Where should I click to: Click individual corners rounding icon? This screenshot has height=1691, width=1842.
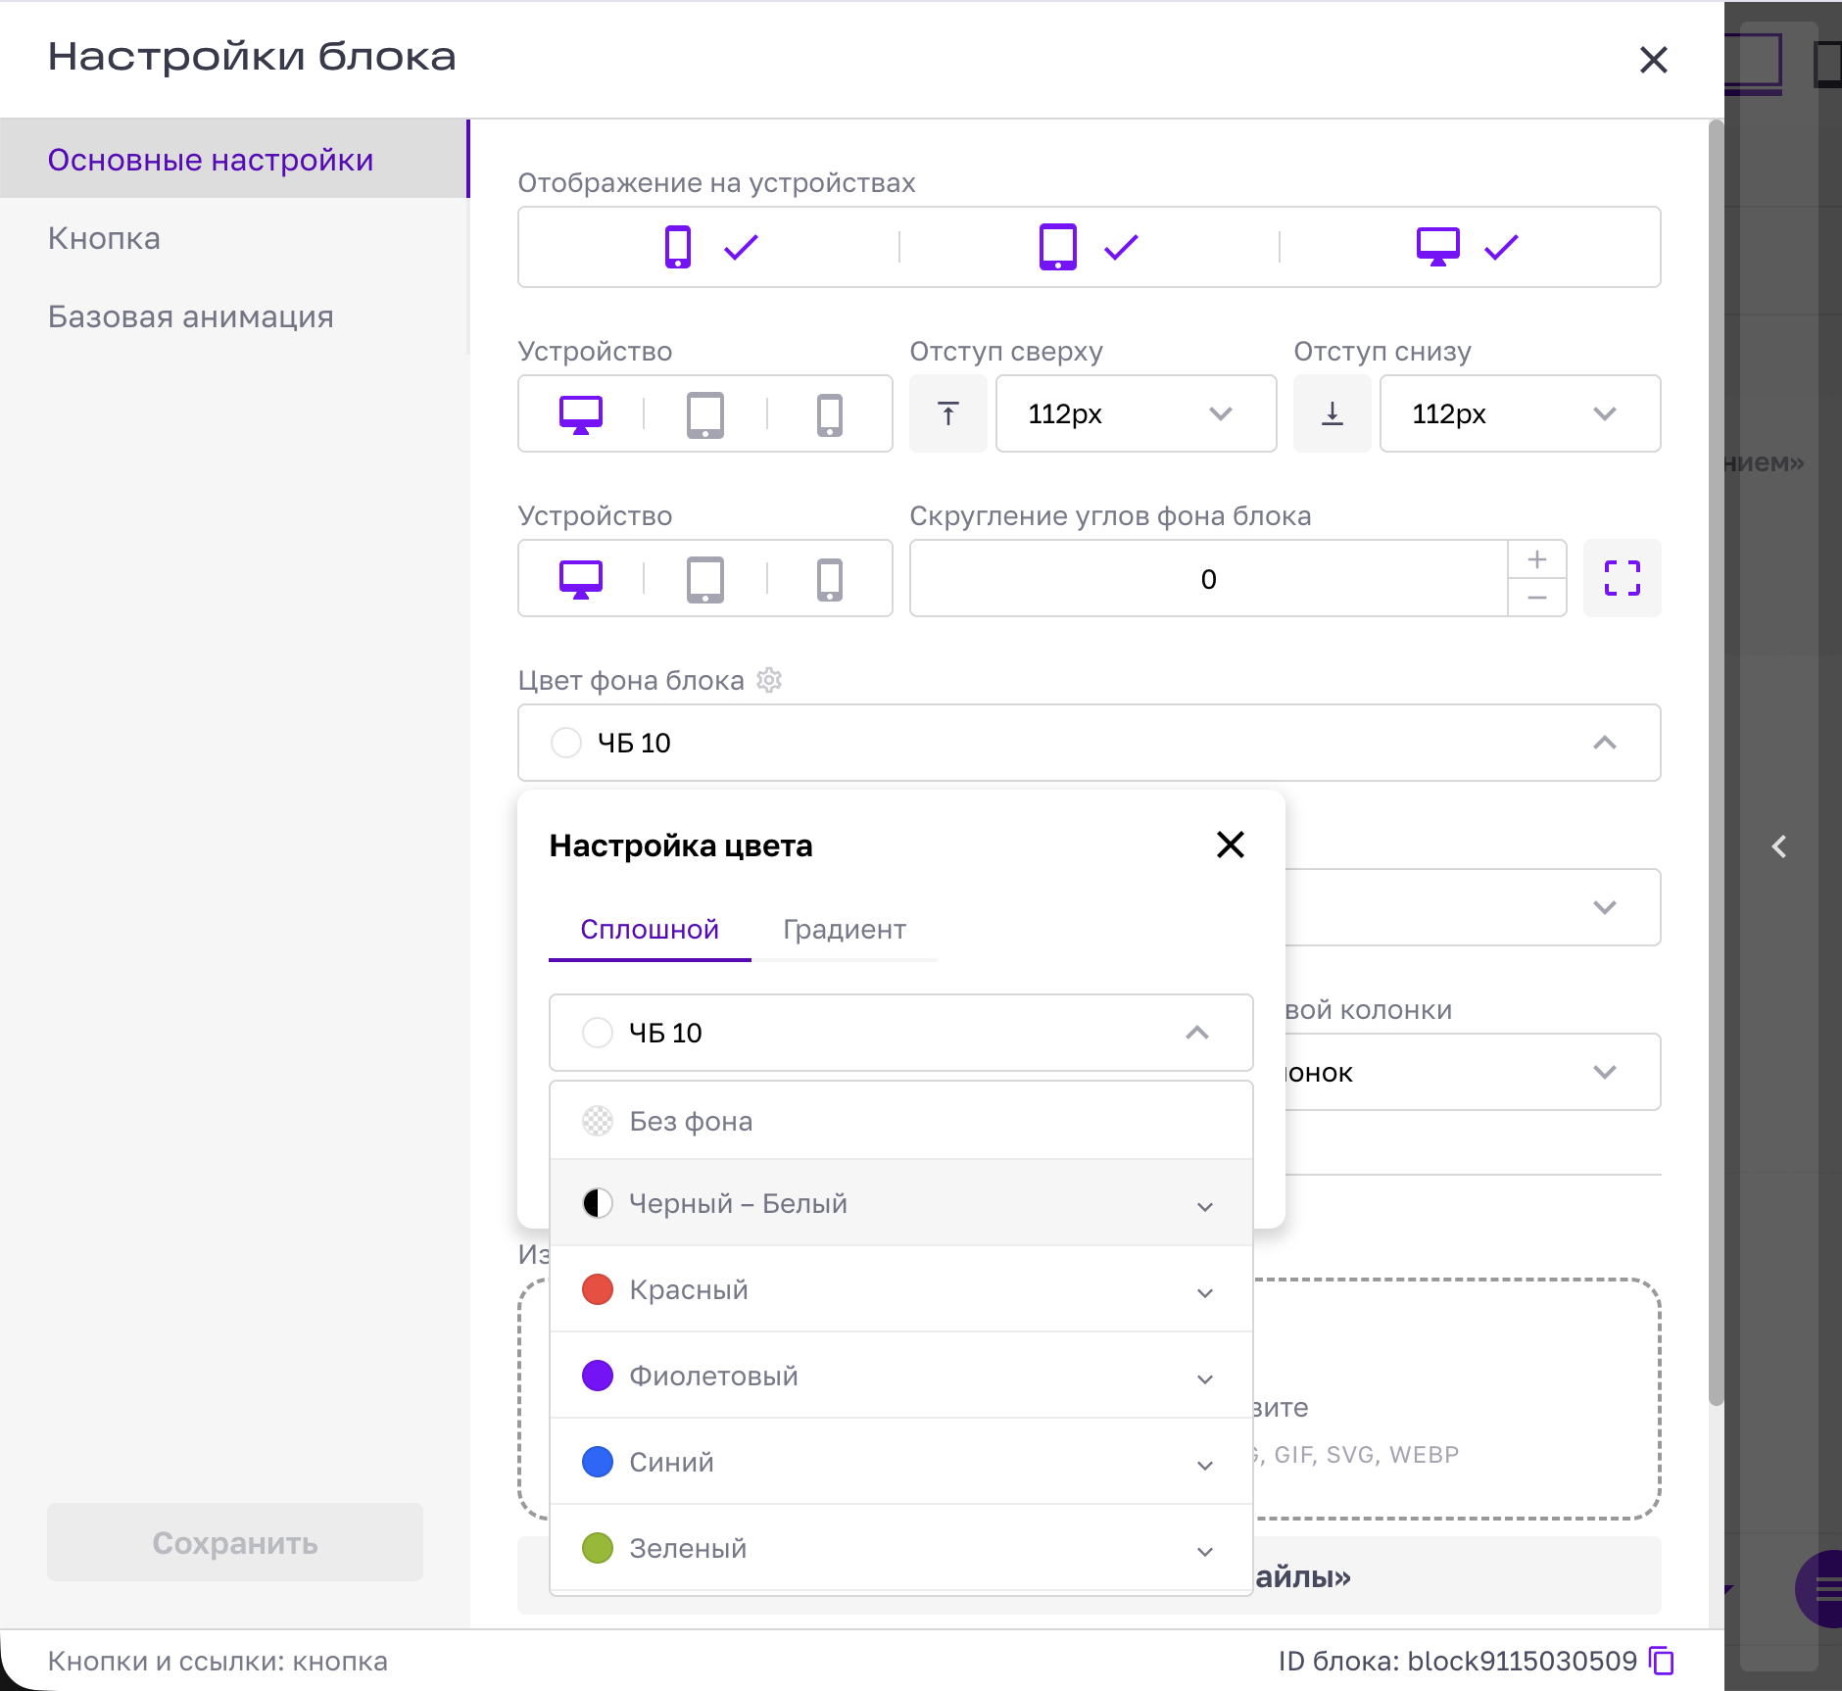[1623, 578]
